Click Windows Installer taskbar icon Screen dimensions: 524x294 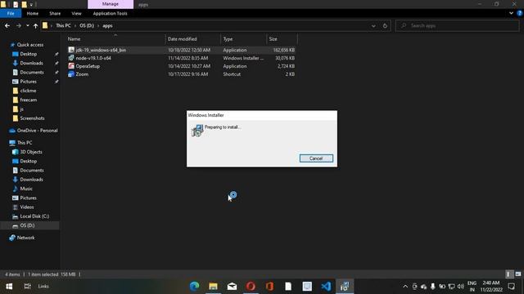click(345, 287)
